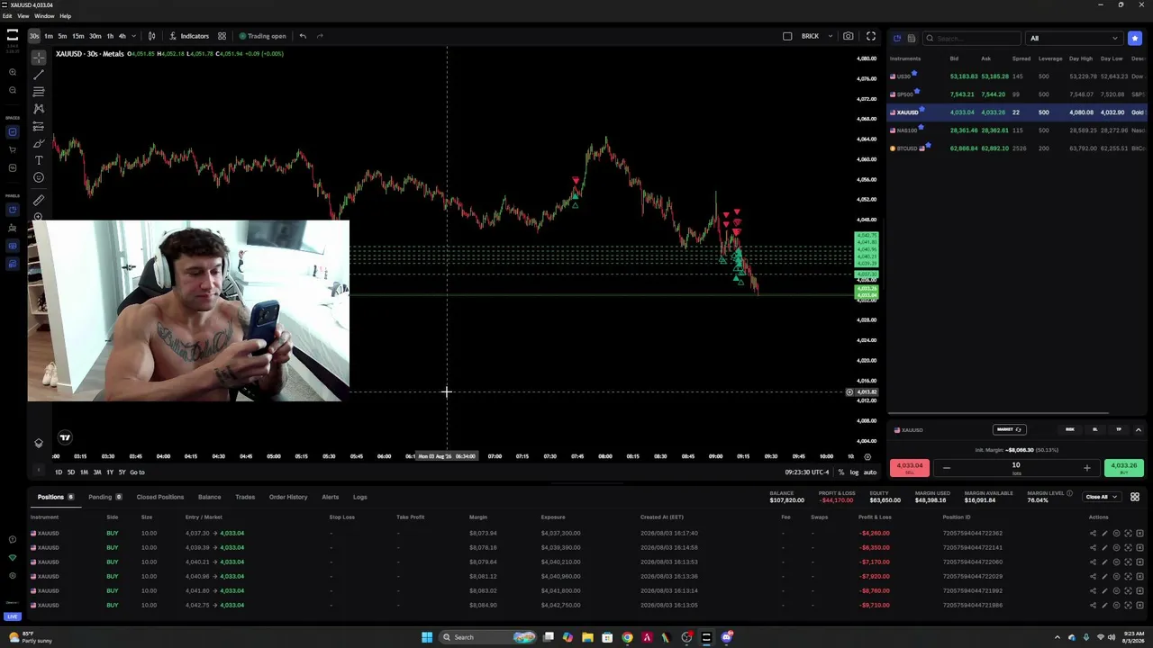Select the text annotation tool
Image resolution: width=1153 pixels, height=648 pixels.
click(x=39, y=160)
